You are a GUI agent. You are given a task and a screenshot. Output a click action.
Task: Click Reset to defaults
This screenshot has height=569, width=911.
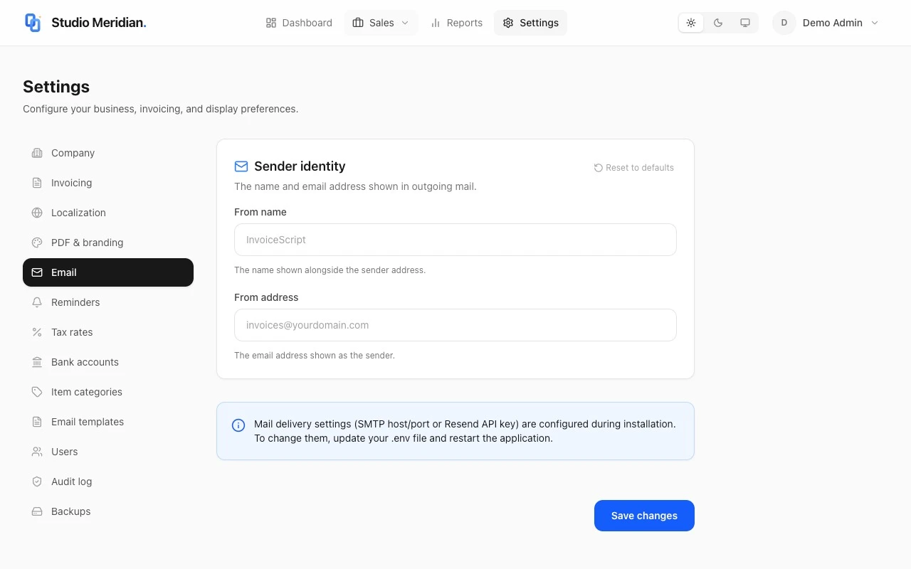coord(634,168)
